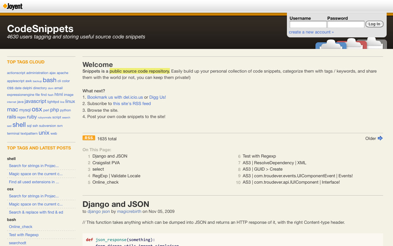Open Test with Regexp sidebar post
This screenshot has height=246, width=393.
pyautogui.click(x=24, y=235)
